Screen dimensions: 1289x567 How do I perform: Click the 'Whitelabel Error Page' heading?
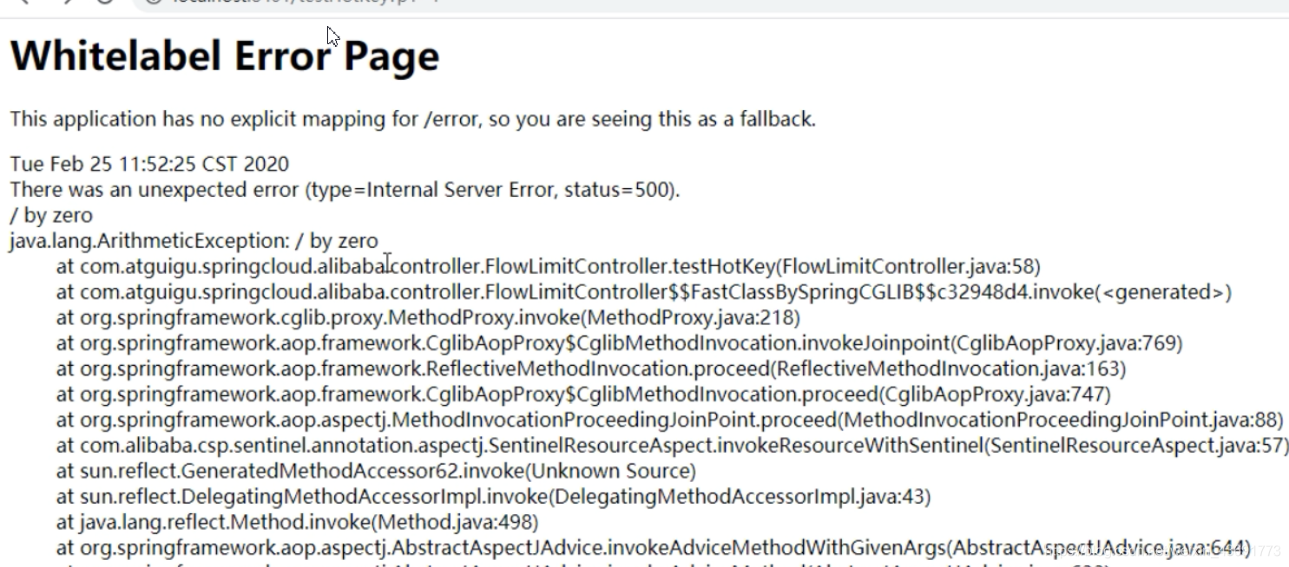(225, 56)
